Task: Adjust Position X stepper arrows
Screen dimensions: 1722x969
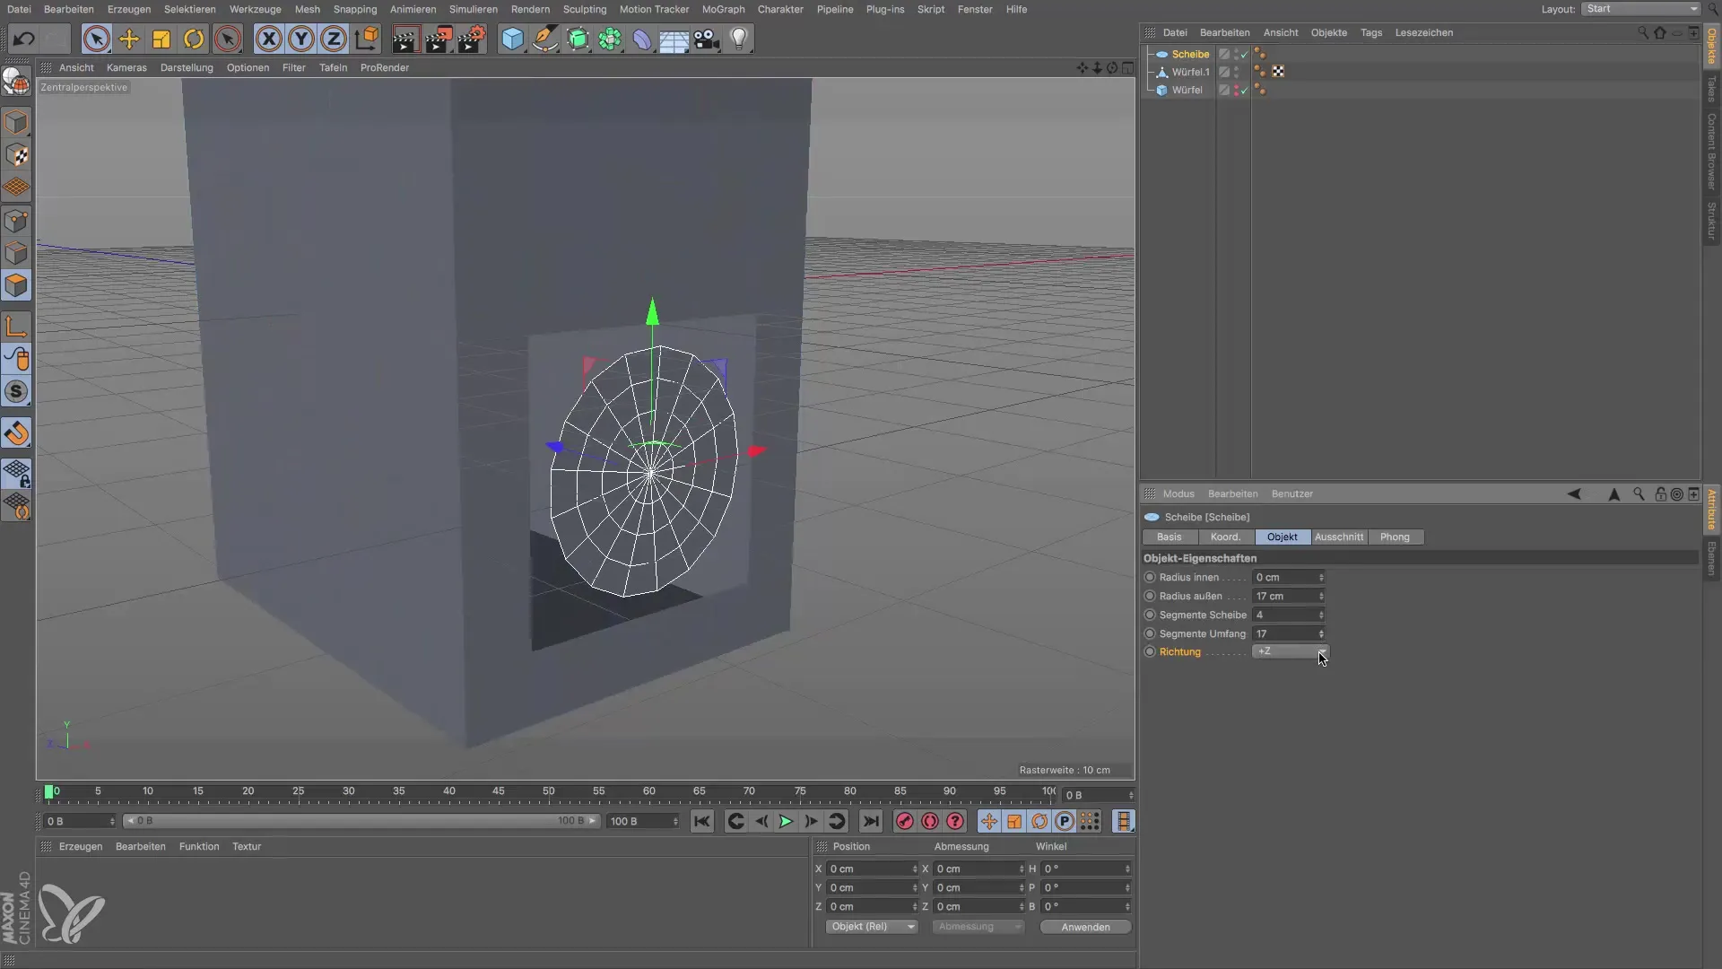Action: [x=915, y=869]
